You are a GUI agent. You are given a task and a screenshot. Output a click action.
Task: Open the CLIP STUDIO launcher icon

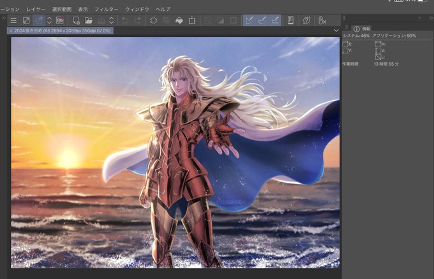[x=26, y=20]
